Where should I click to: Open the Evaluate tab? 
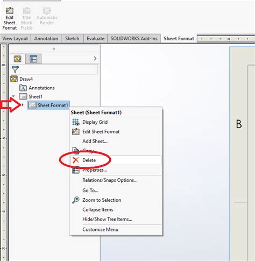tap(95, 39)
